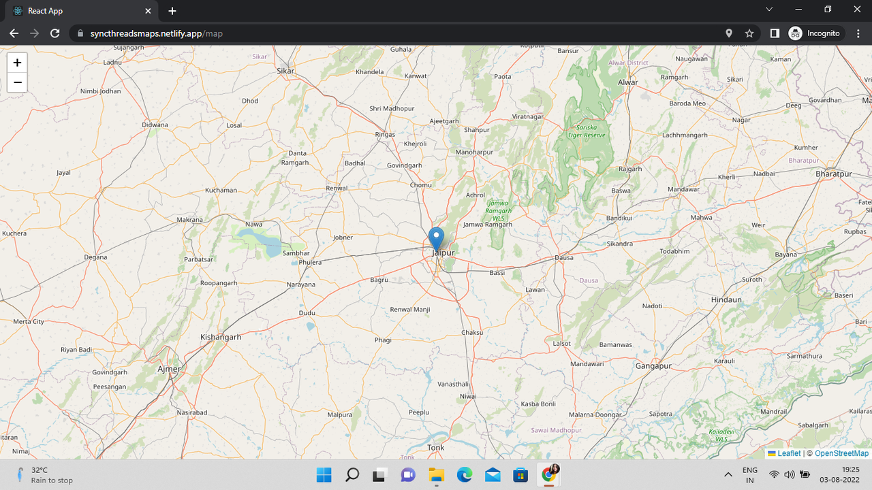Click the page reload icon
The image size is (872, 490).
pos(54,33)
